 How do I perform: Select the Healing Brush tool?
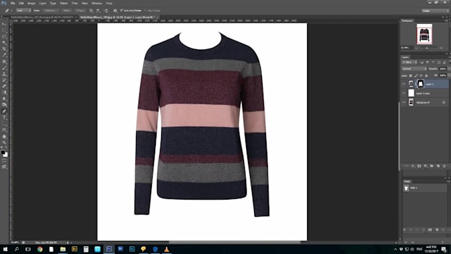[x=4, y=62]
